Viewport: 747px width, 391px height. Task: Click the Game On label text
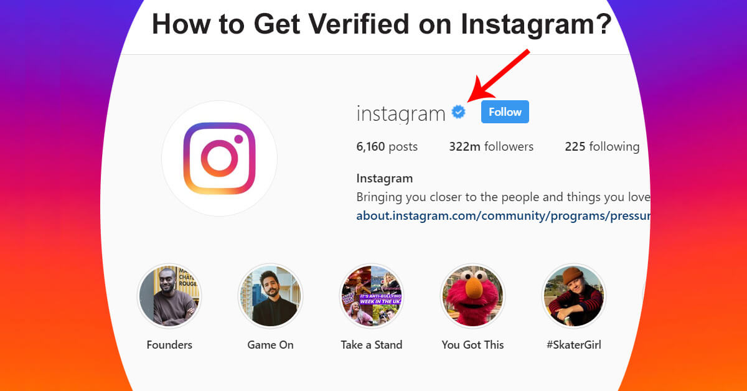point(270,345)
